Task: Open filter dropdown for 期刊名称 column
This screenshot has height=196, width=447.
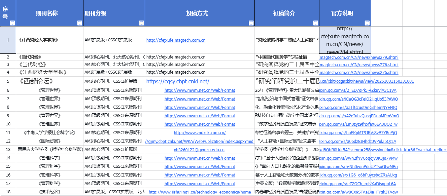Action: pos(80,23)
